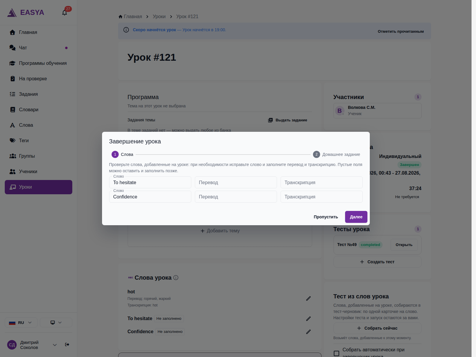Click the Далее button
Viewport: 476px width, 357px height.
click(356, 217)
